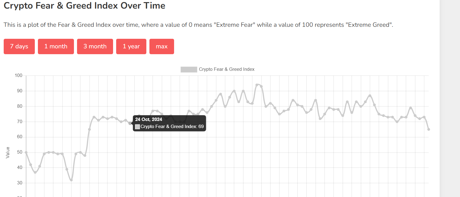This screenshot has height=197, width=460.
Task: Click the highlighted 24 Oct, 2024 data point
Action: pyautogui.click(x=130, y=123)
